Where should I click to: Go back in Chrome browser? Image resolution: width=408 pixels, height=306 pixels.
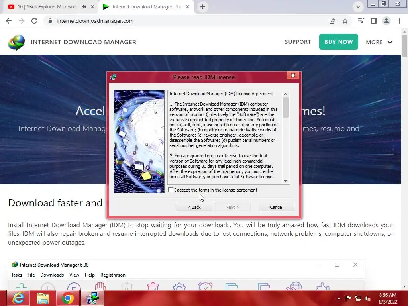click(x=9, y=21)
